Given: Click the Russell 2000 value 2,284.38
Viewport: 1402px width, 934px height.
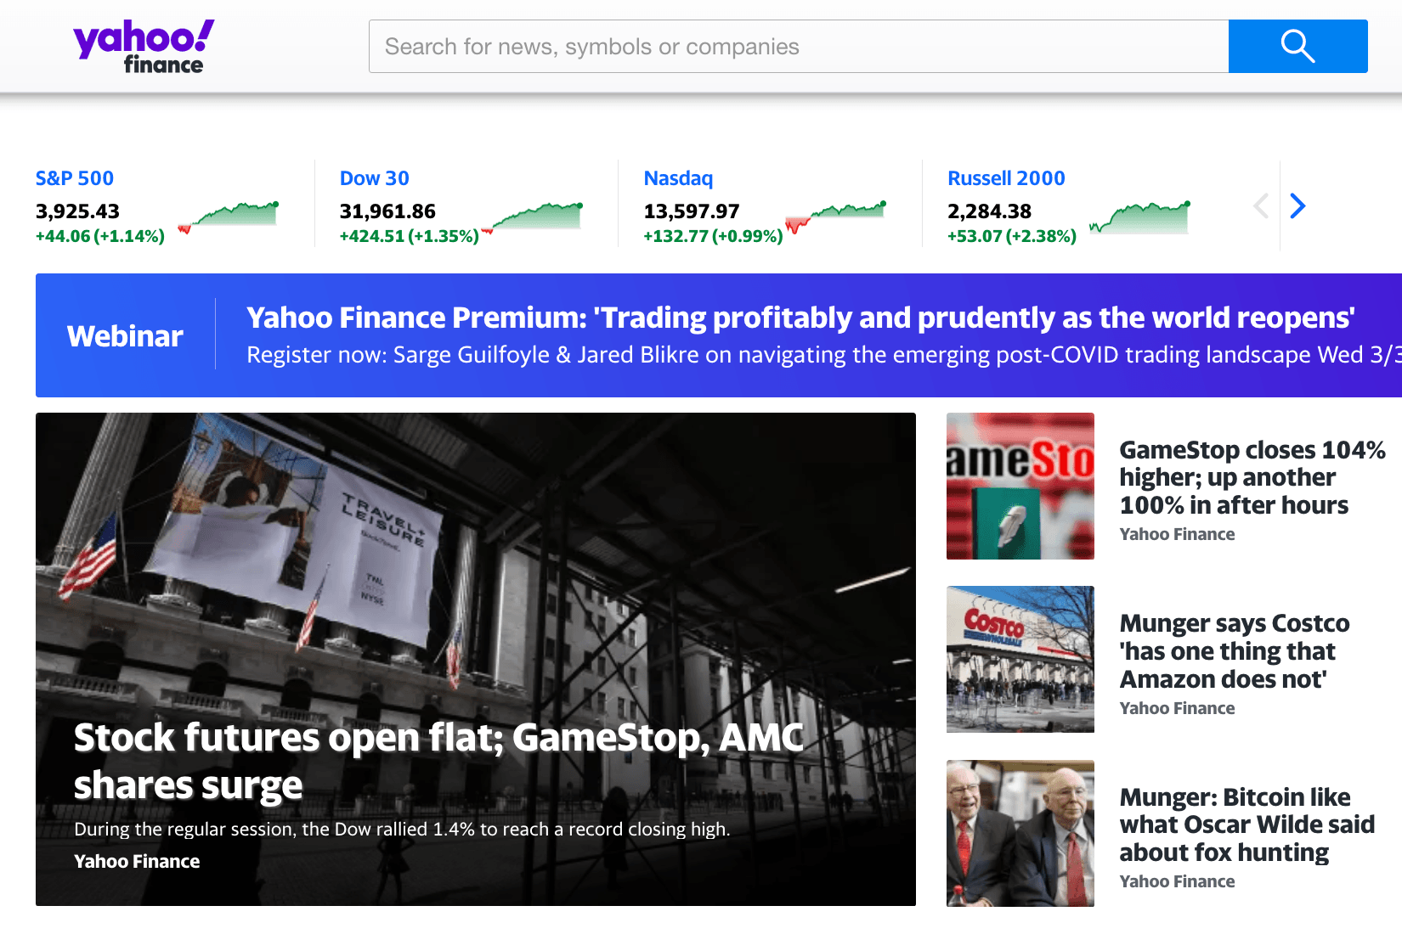Looking at the screenshot, I should point(990,211).
